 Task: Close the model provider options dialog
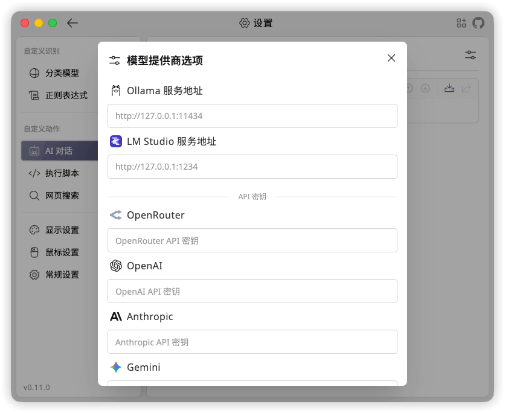[x=391, y=58]
